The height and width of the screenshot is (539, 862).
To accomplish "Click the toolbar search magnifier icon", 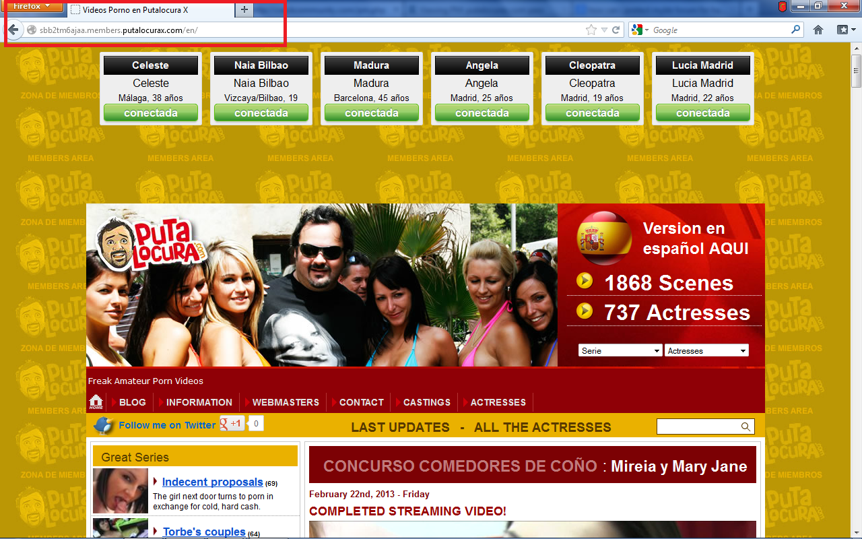I will click(x=796, y=30).
